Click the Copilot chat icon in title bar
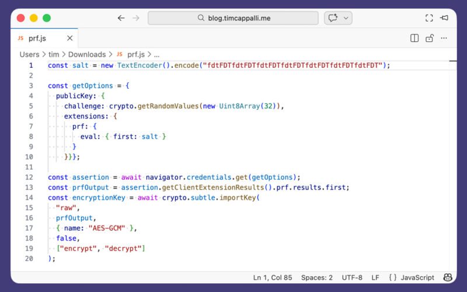Image resolution: width=467 pixels, height=292 pixels. pyautogui.click(x=333, y=18)
